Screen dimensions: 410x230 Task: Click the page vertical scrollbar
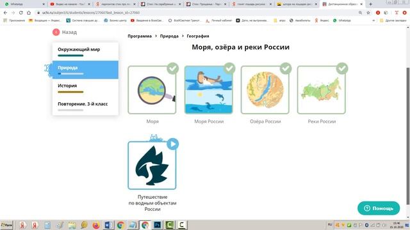click(407, 135)
